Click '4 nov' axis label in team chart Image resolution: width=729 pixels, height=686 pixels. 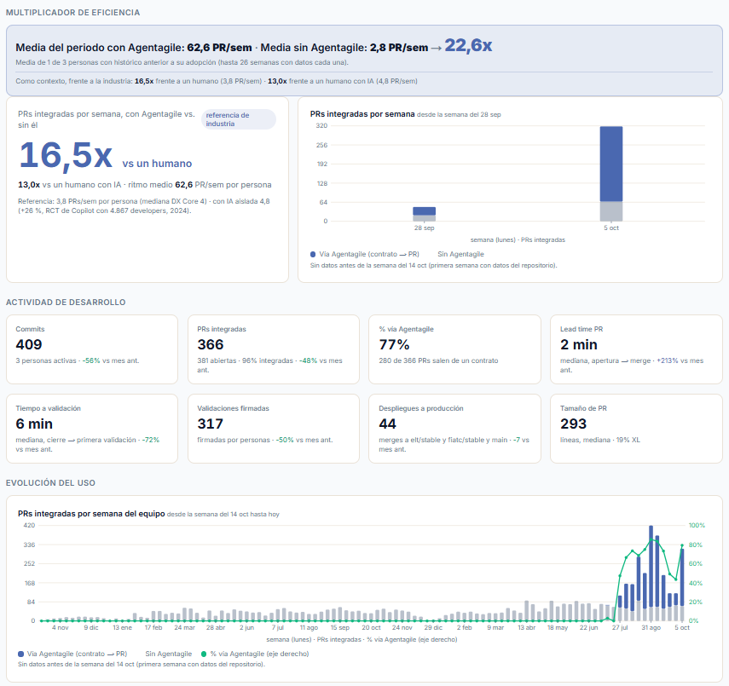tap(60, 627)
